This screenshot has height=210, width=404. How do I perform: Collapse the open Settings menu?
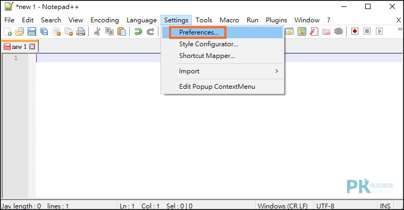[176, 20]
